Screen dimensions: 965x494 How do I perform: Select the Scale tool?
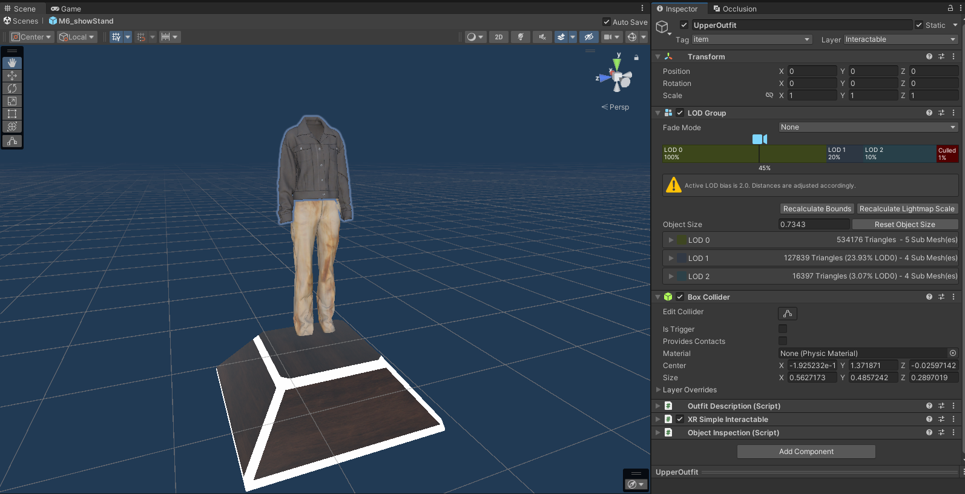pos(12,101)
